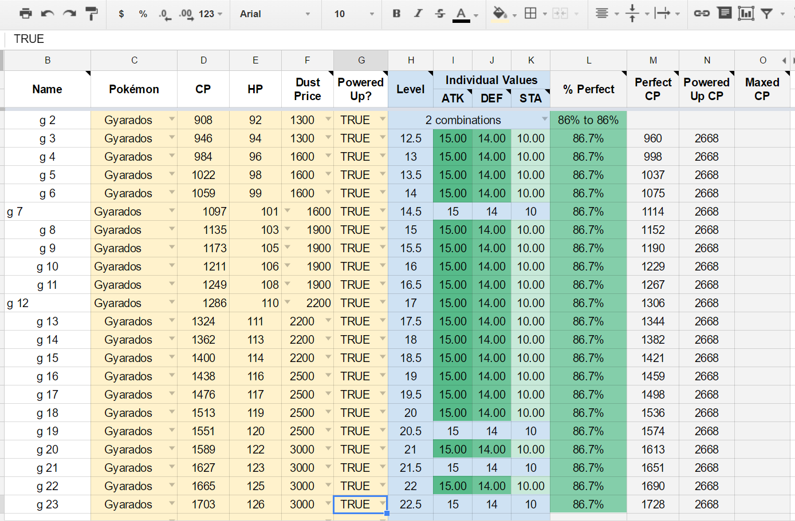Toggle italic formatting
Viewport: 795px width, 521px height.
tap(418, 14)
